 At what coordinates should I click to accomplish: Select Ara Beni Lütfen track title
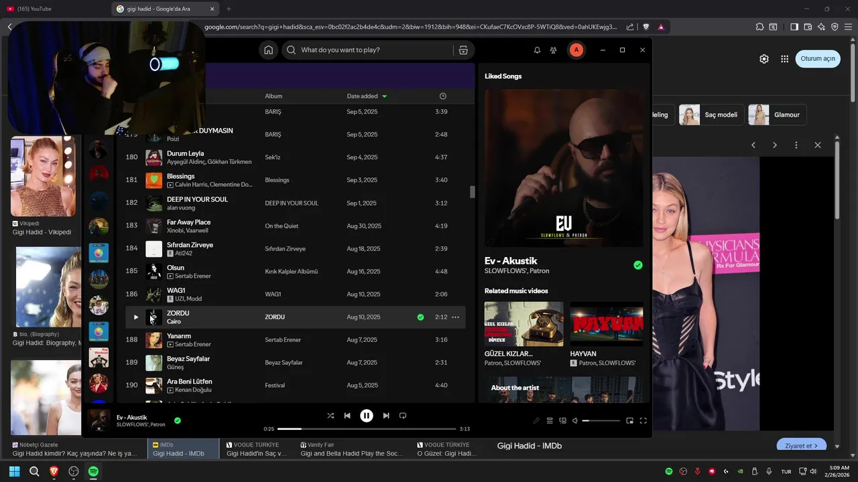pyautogui.click(x=190, y=381)
